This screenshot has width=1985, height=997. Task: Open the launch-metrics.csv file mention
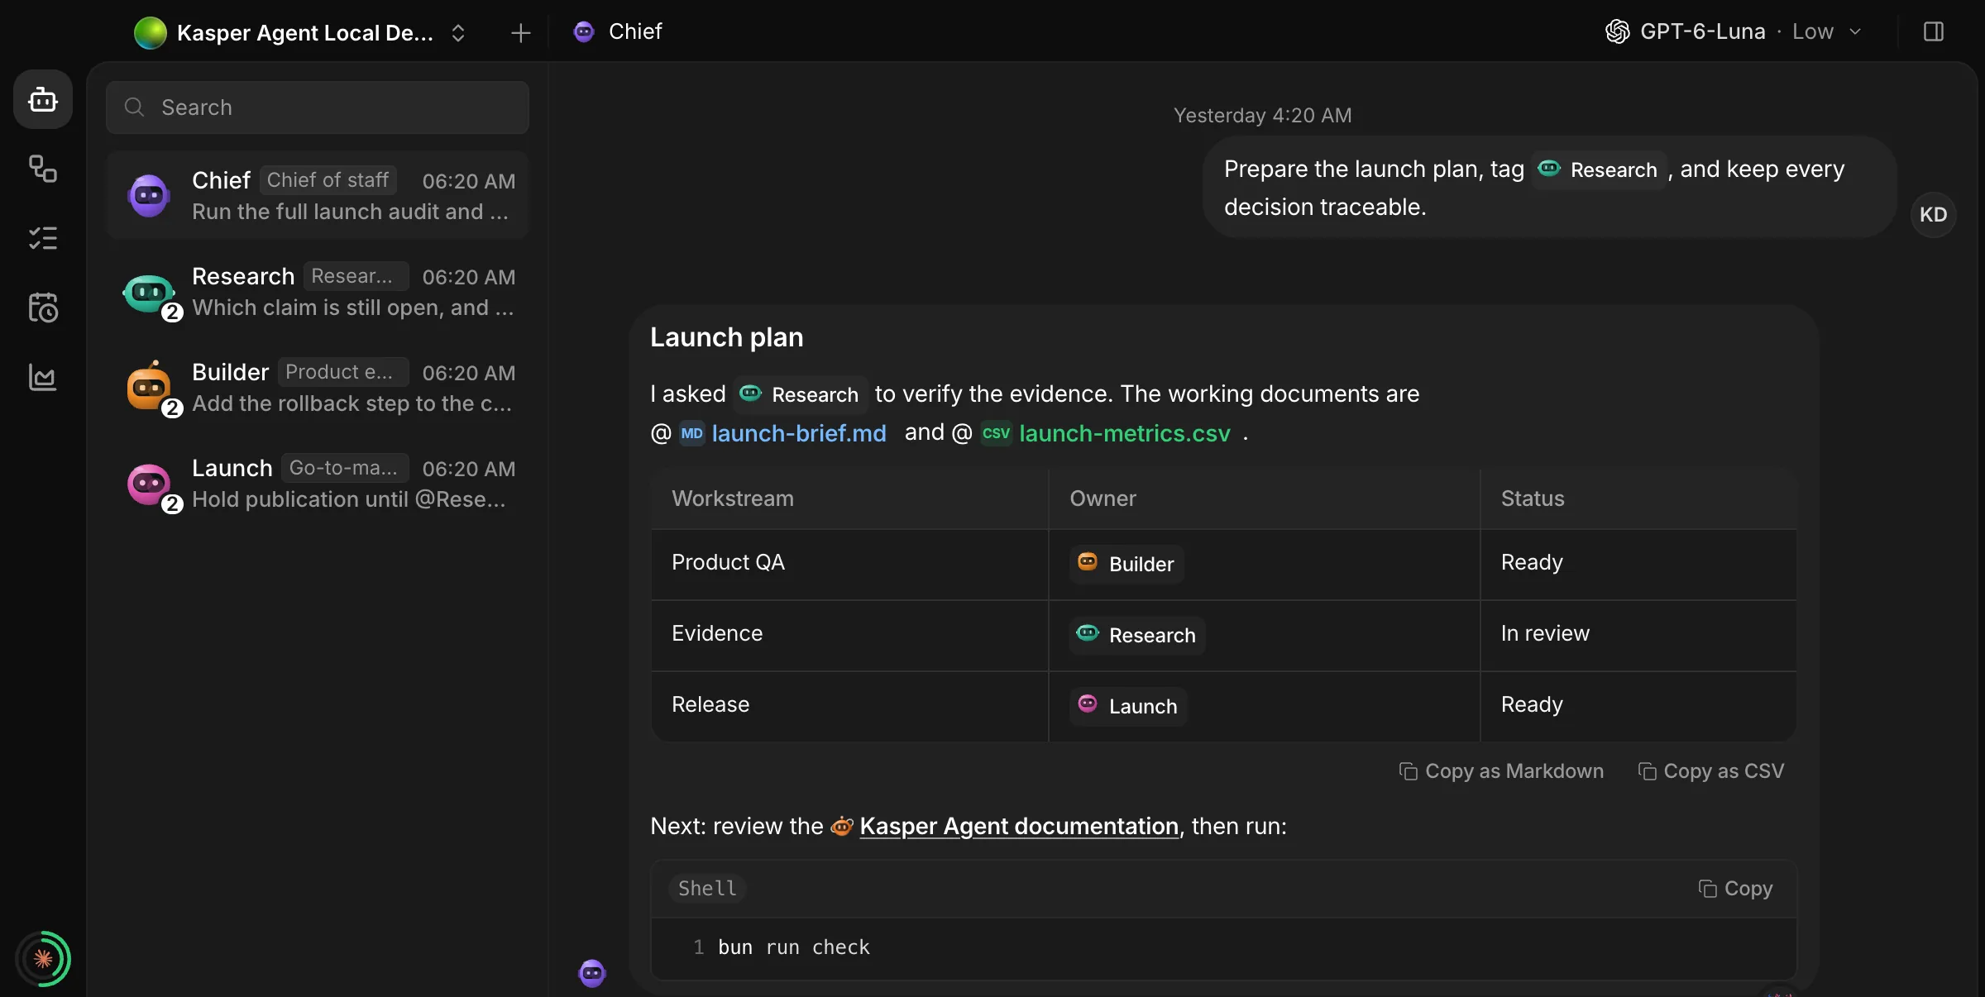tap(1107, 433)
